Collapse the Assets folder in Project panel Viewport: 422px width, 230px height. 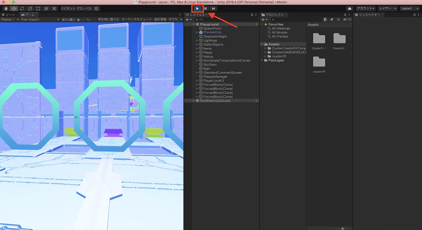pyautogui.click(x=262, y=44)
